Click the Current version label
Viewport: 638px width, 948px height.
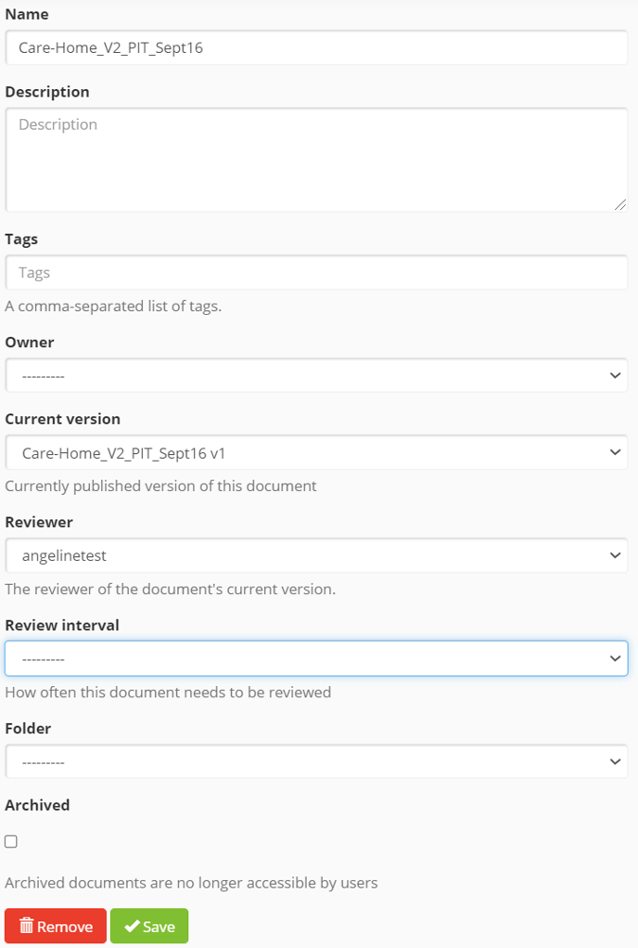(63, 419)
